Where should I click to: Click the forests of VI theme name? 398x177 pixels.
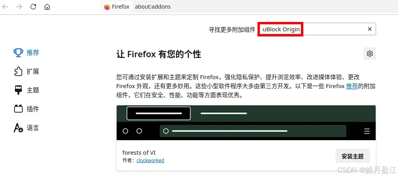[139, 153]
